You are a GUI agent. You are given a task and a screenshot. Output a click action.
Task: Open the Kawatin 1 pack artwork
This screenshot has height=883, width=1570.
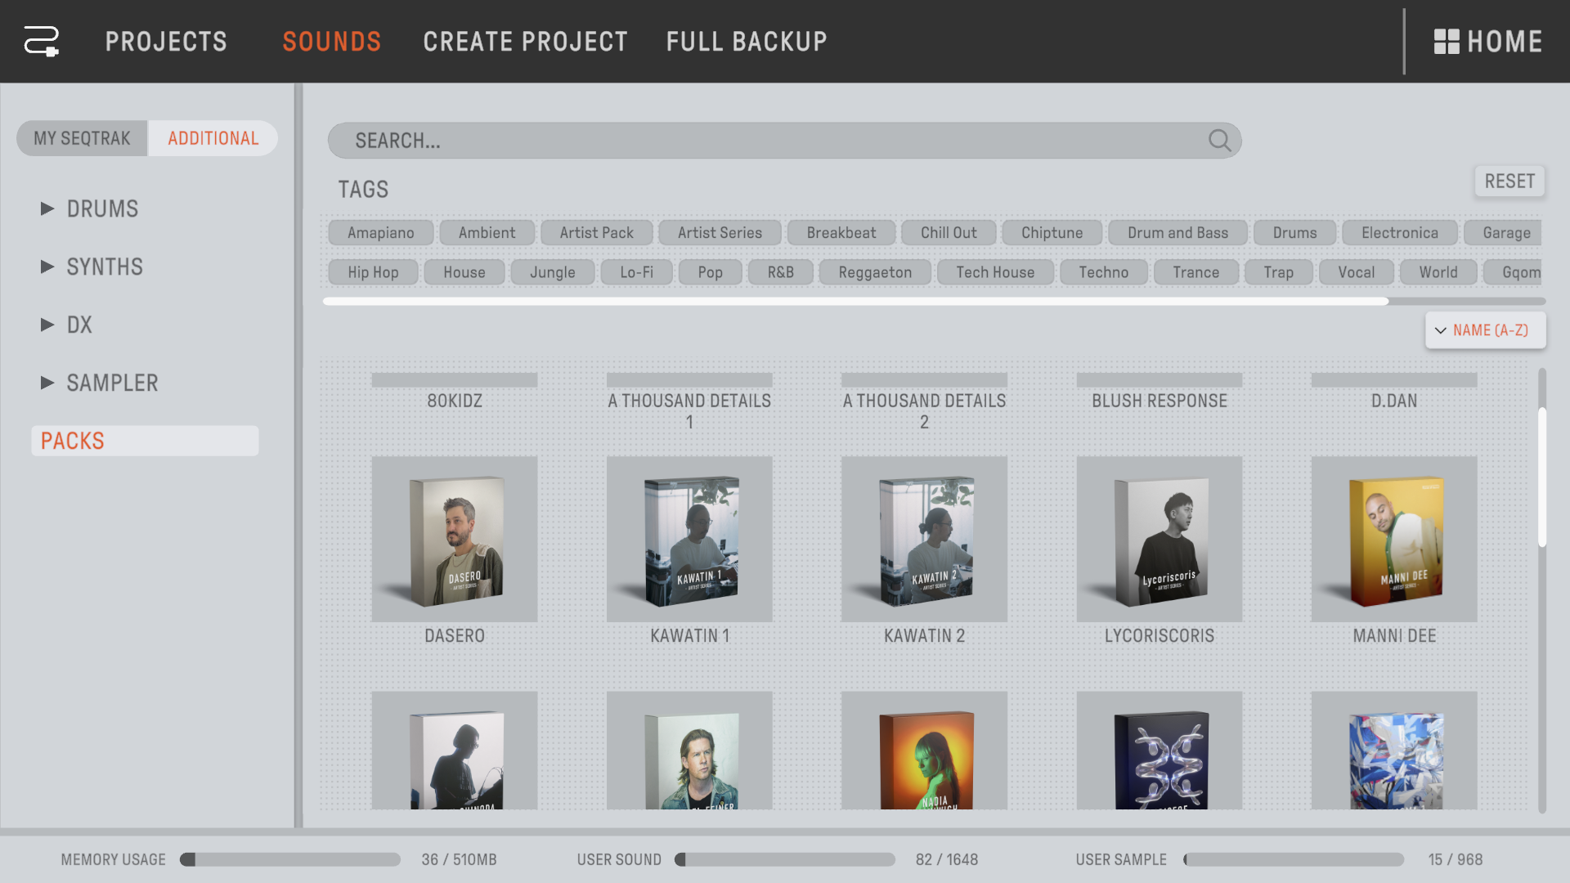(689, 540)
